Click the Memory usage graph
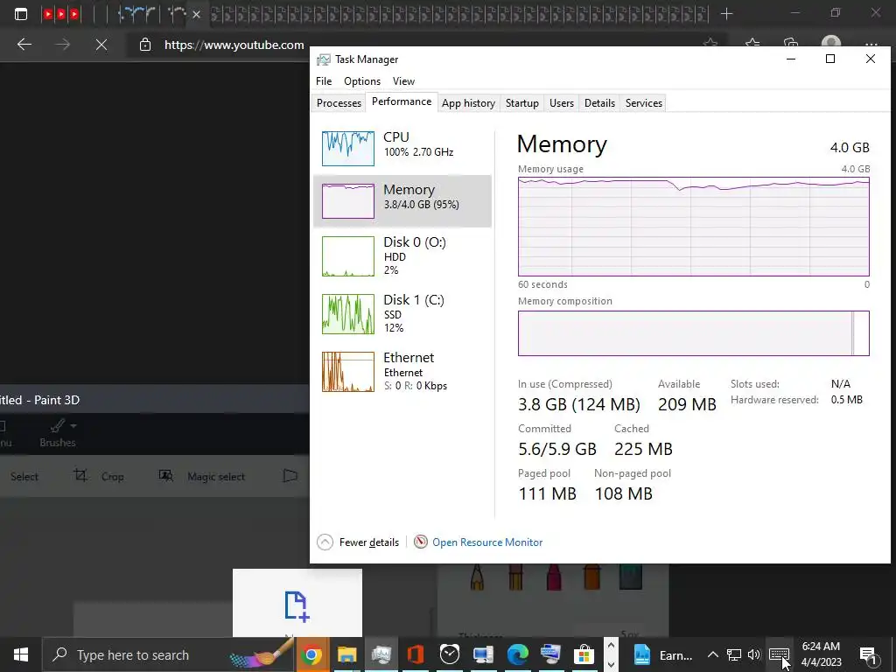This screenshot has height=672, width=896. click(x=693, y=227)
